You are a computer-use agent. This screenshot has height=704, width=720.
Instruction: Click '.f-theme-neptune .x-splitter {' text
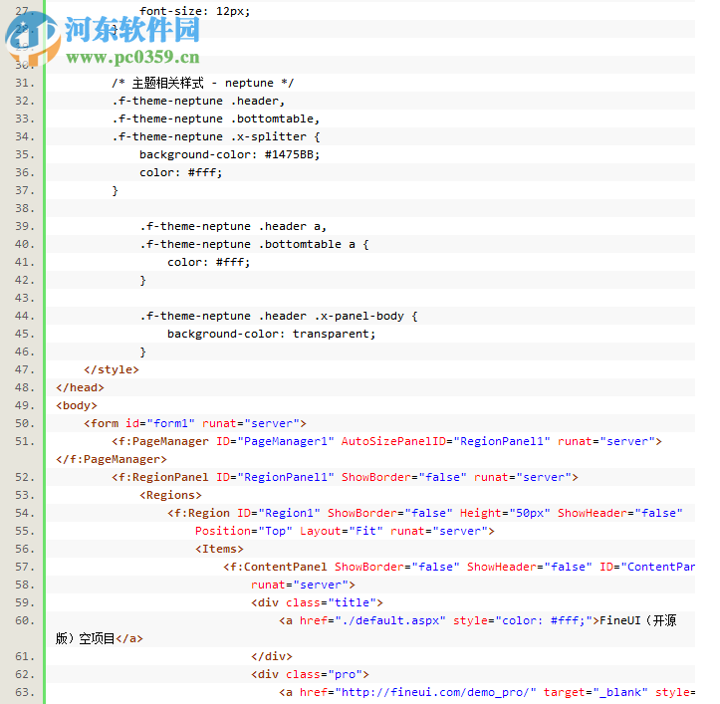tap(216, 136)
